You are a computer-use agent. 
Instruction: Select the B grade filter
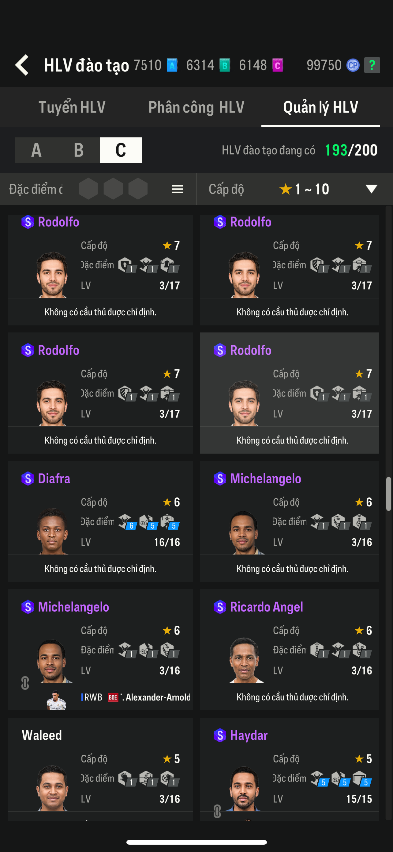click(x=79, y=150)
